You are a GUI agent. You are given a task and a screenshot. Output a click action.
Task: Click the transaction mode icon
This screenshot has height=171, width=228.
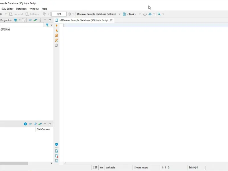click(x=44, y=14)
